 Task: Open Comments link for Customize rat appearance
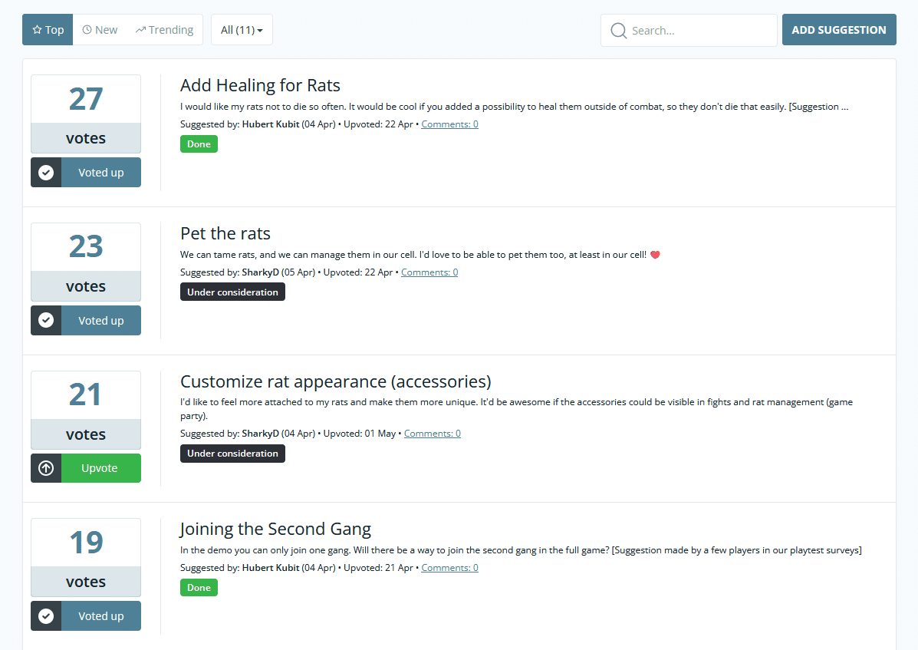click(432, 434)
